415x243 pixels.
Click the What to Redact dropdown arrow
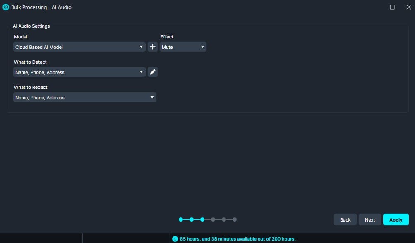(x=152, y=97)
